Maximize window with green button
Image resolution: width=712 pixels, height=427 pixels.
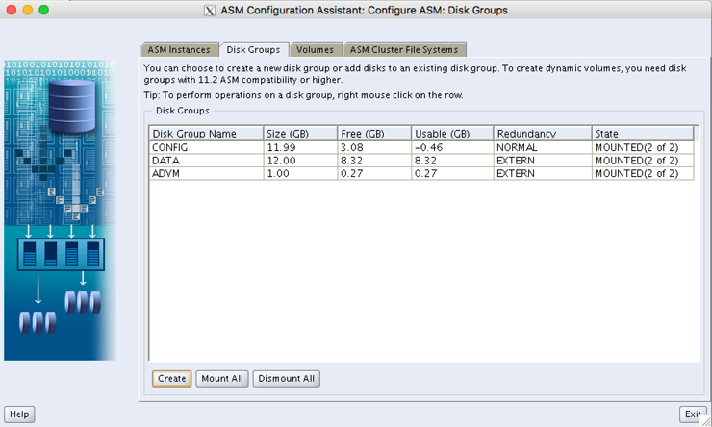[44, 10]
